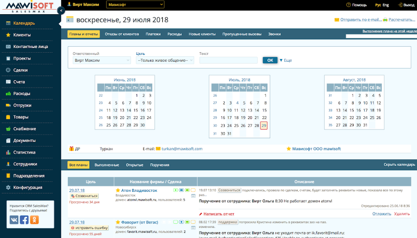
Task: Open the Мависофт company dropdown
Action: (x=135, y=5)
